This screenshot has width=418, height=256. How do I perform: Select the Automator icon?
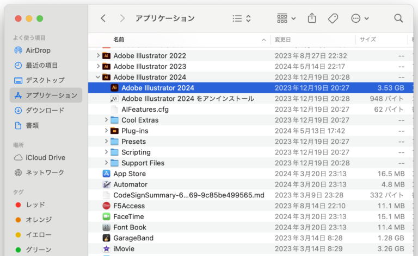(106, 184)
